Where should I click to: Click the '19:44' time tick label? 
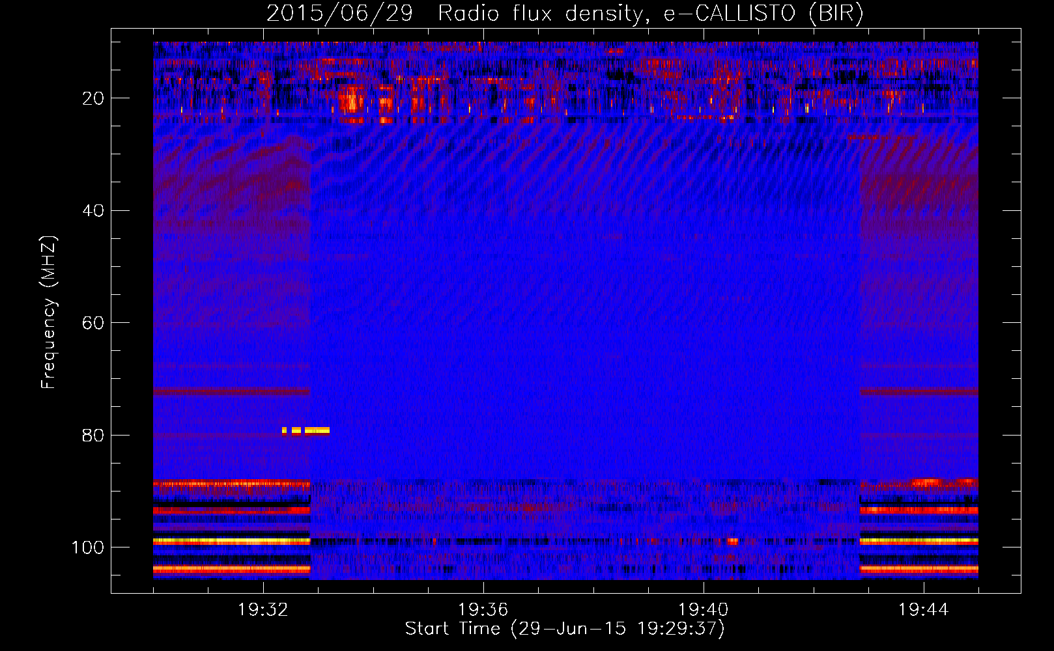click(x=923, y=610)
